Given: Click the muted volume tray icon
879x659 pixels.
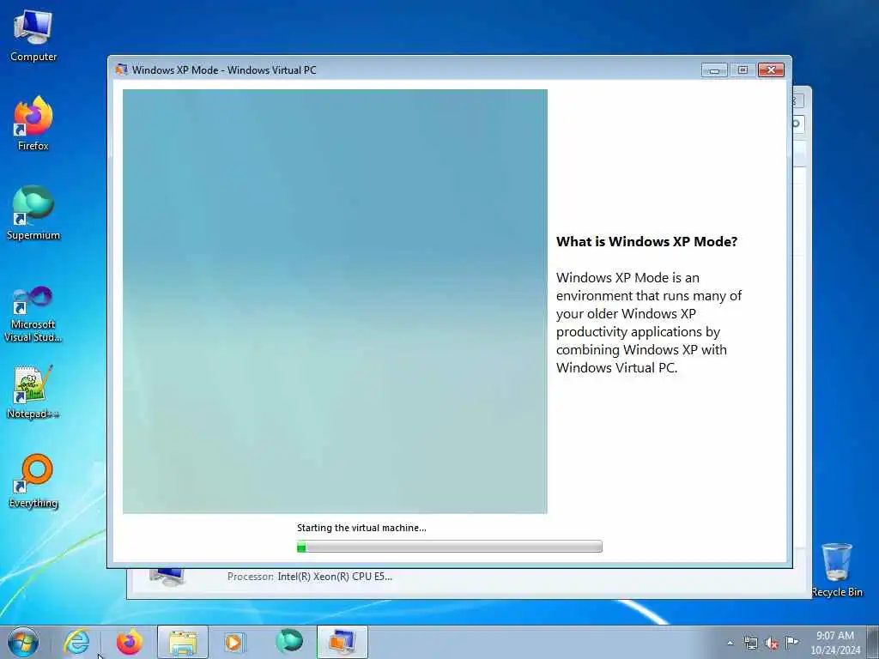Looking at the screenshot, I should click(772, 644).
